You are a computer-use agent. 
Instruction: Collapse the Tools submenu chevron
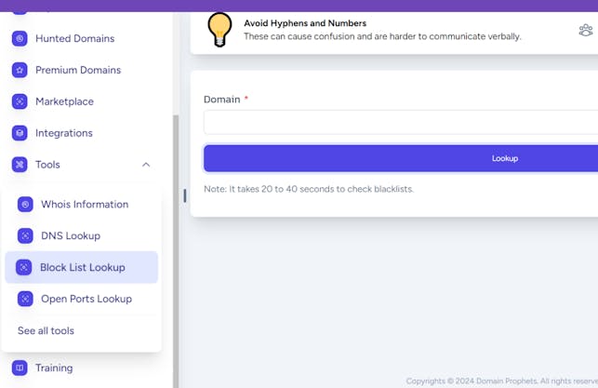click(x=146, y=165)
